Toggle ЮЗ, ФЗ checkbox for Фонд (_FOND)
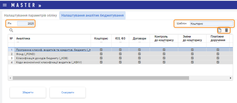The image size is (237, 103). click(x=120, y=54)
